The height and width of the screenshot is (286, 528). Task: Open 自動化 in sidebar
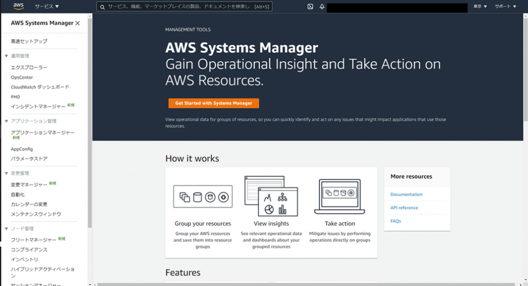tap(18, 194)
